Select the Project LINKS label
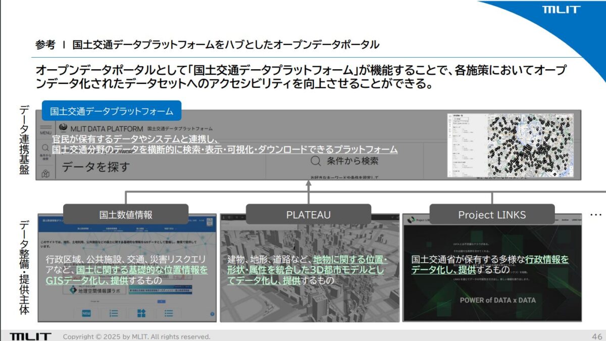Viewport: 606px width, 341px height. (492, 215)
